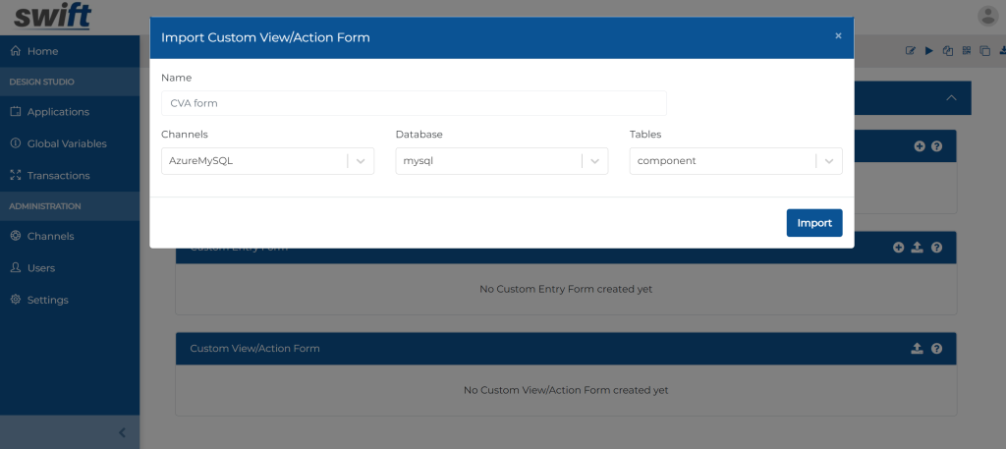Screen dimensions: 1006x449
Task: Click the plus icon in Custom Entry Form header
Action: (898, 247)
